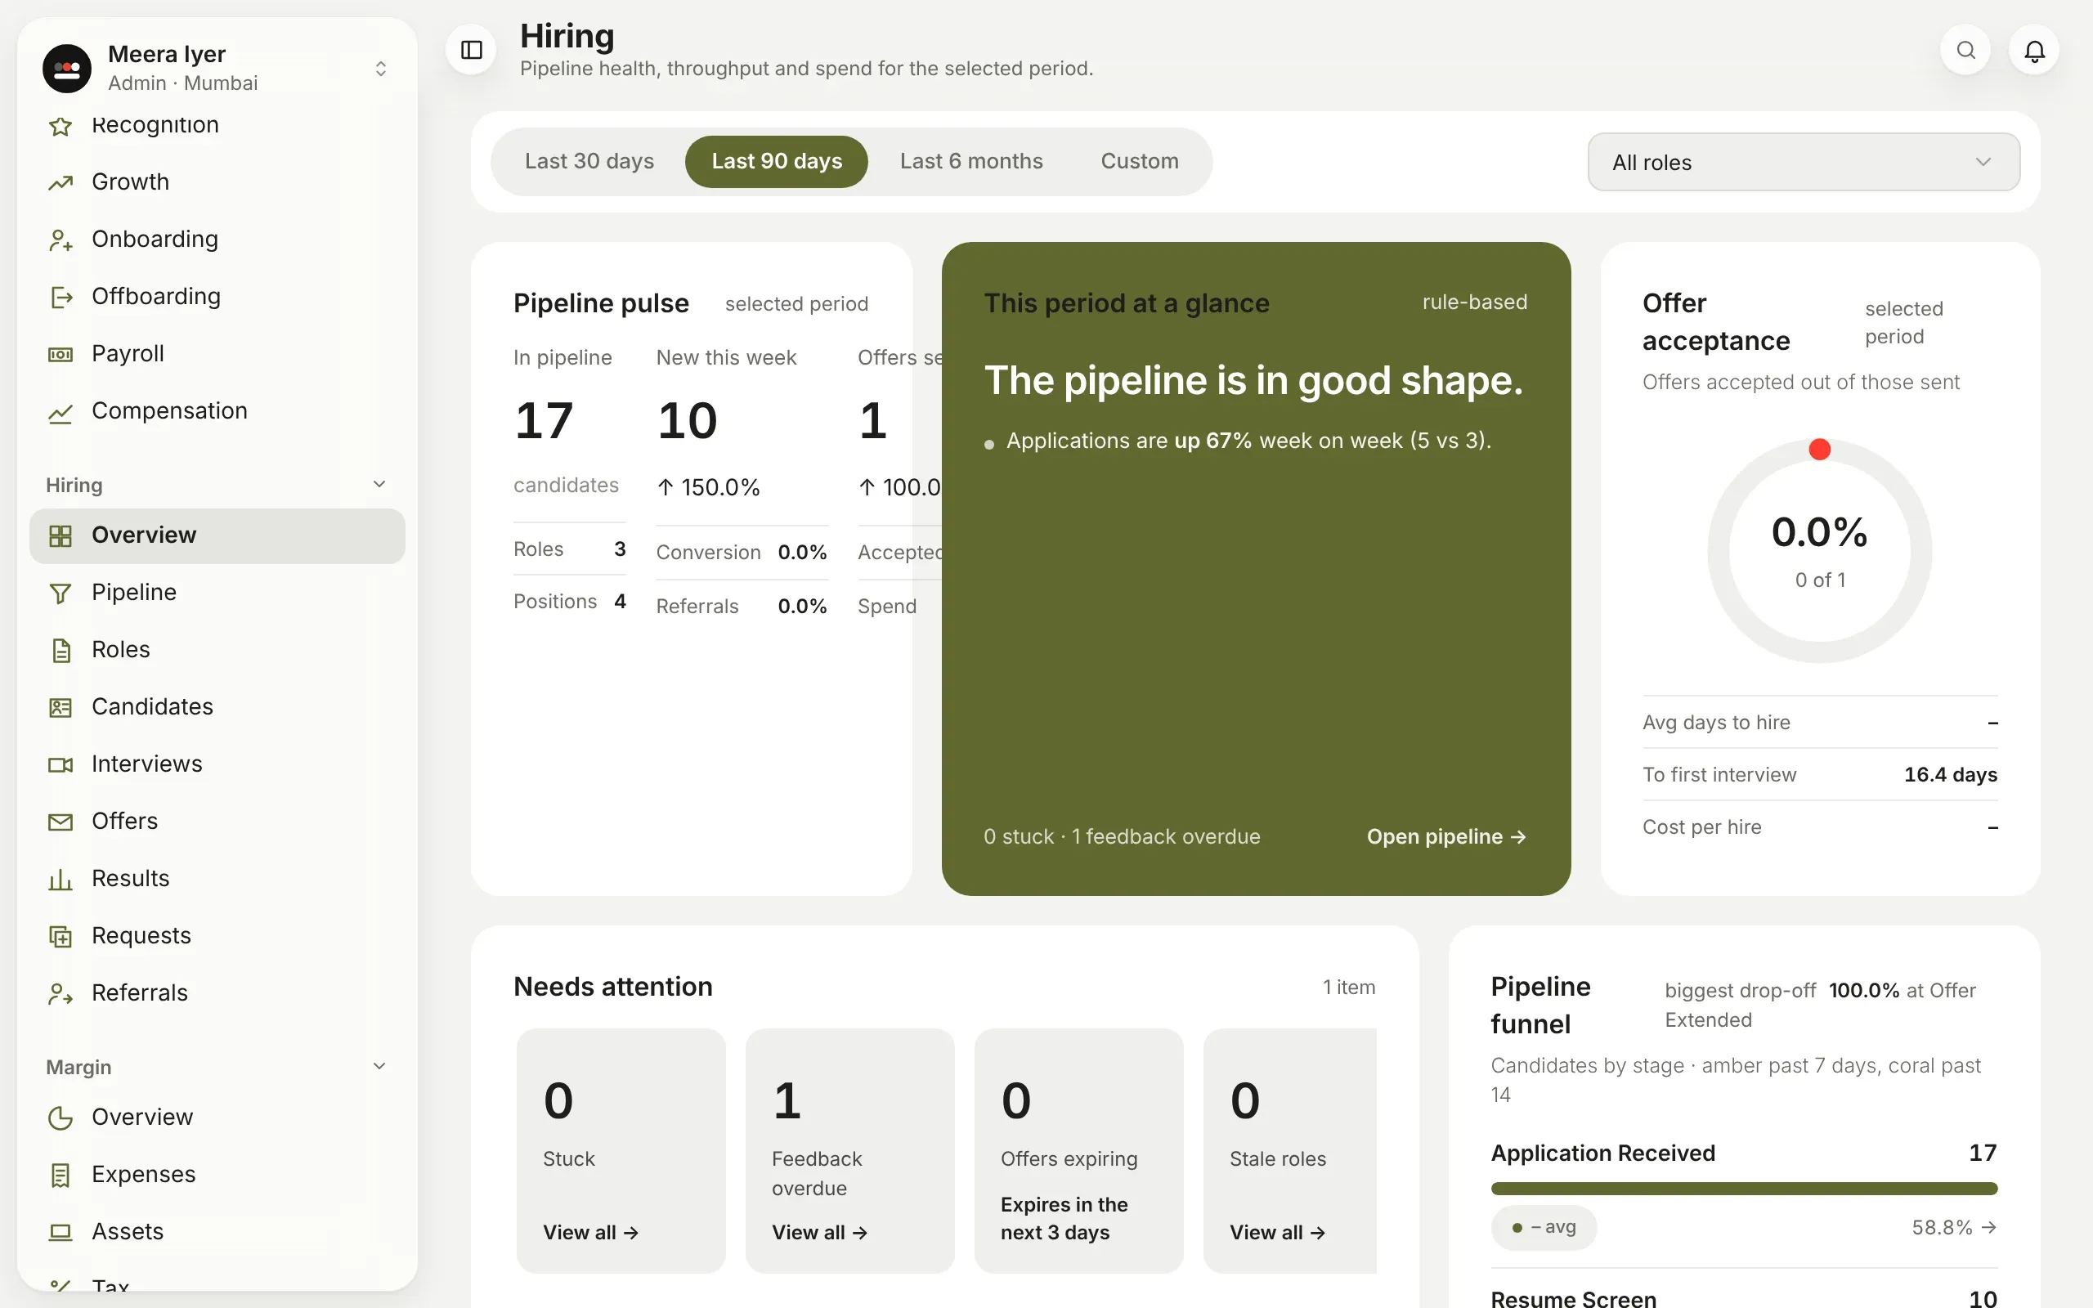Image resolution: width=2093 pixels, height=1308 pixels.
Task: Click the Expenses receipt icon
Action: click(61, 1175)
